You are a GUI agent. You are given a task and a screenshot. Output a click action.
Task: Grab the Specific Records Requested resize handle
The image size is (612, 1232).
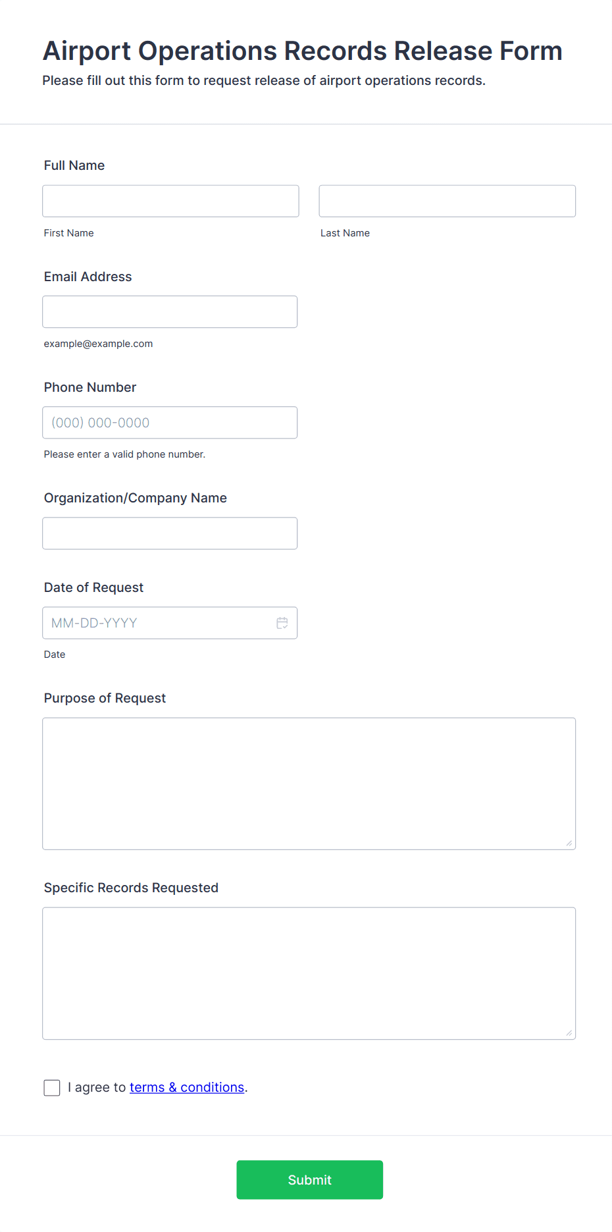(x=569, y=1032)
